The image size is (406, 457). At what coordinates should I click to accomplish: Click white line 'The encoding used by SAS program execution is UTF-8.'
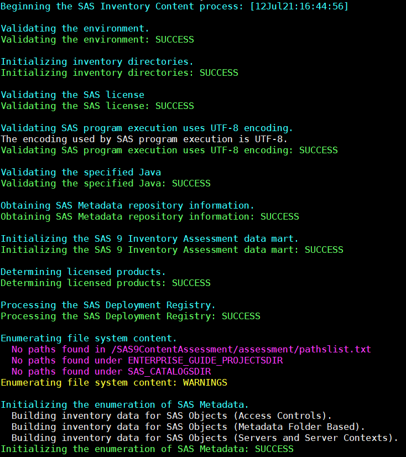[144, 139]
